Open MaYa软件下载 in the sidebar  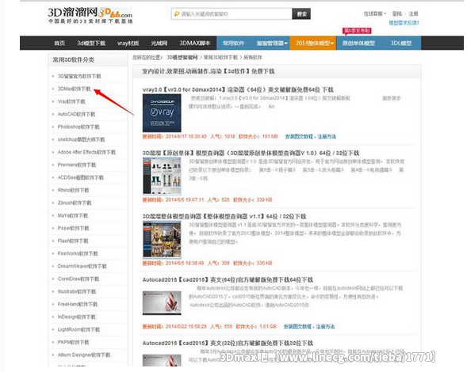[x=73, y=215]
